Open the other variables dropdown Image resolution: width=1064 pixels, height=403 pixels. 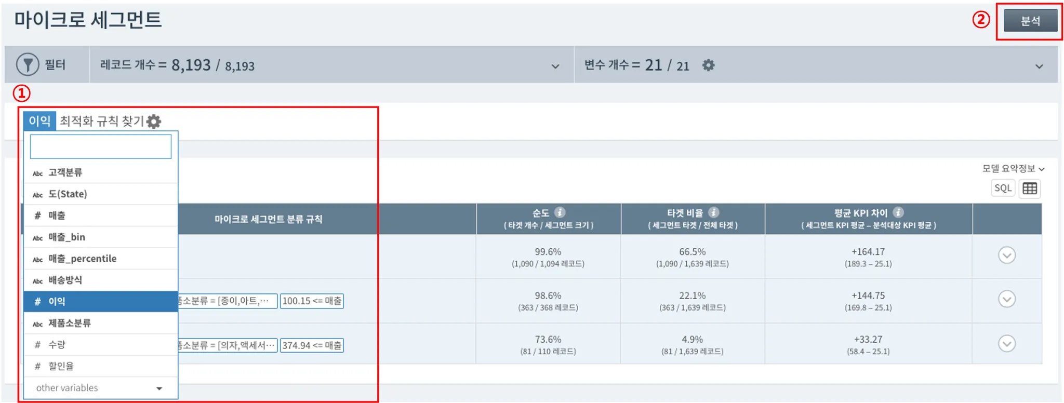(x=101, y=388)
